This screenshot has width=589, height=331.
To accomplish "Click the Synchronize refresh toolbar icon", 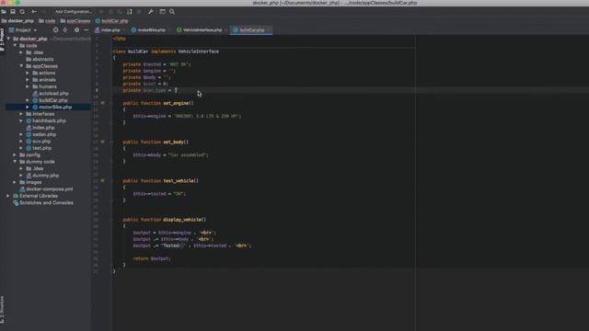I will click(x=22, y=12).
